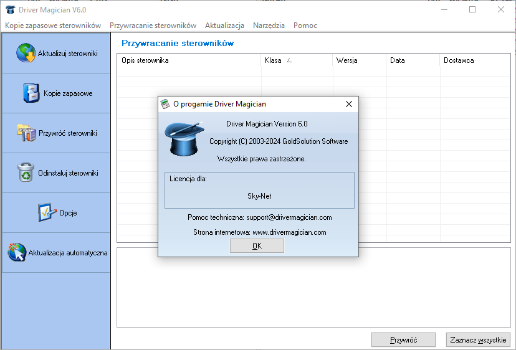Click support@drivermagician.com email text
516x350 pixels.
click(289, 217)
